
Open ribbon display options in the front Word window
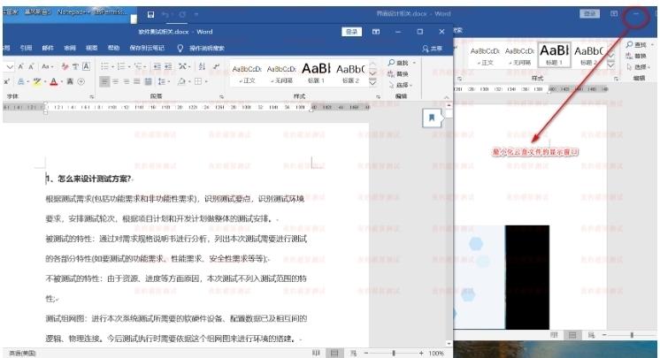(376, 32)
